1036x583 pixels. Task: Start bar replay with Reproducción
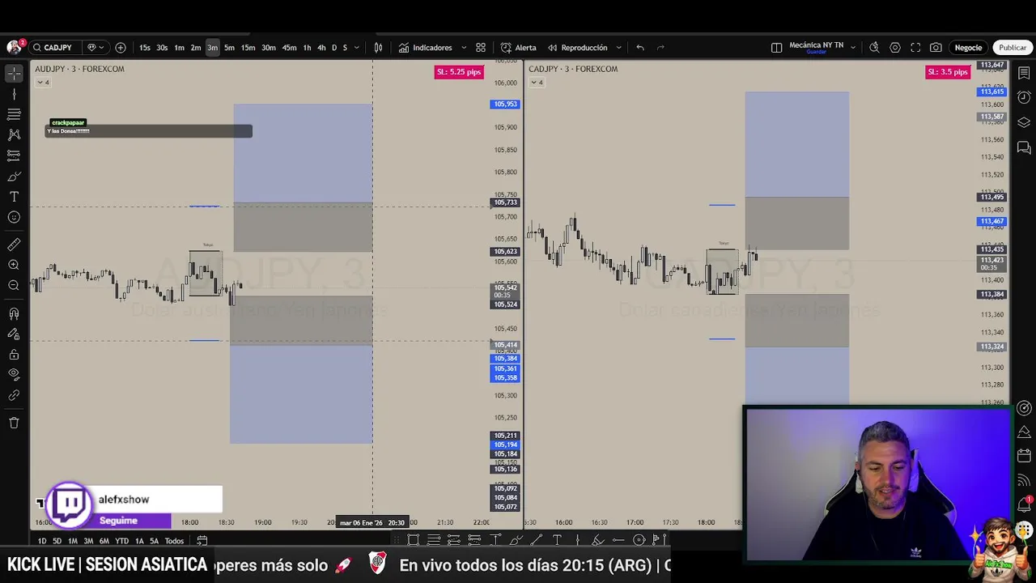(x=577, y=48)
